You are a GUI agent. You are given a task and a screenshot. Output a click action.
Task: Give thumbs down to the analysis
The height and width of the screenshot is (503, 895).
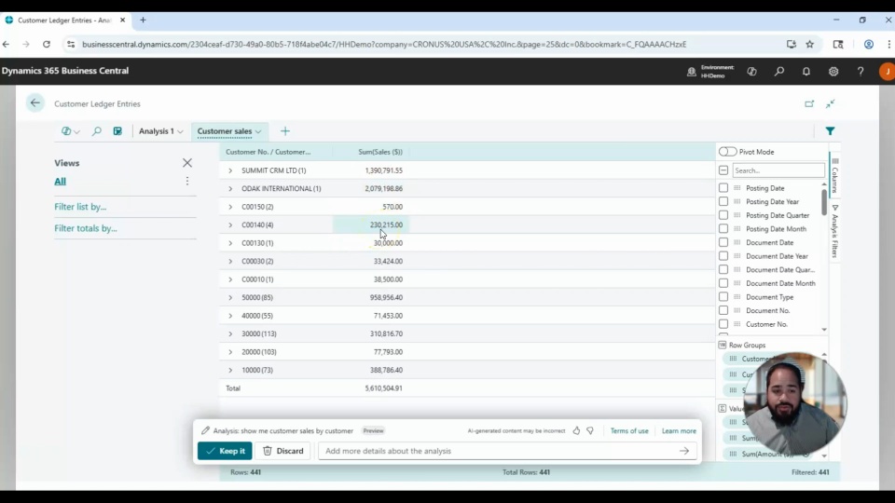(x=590, y=430)
